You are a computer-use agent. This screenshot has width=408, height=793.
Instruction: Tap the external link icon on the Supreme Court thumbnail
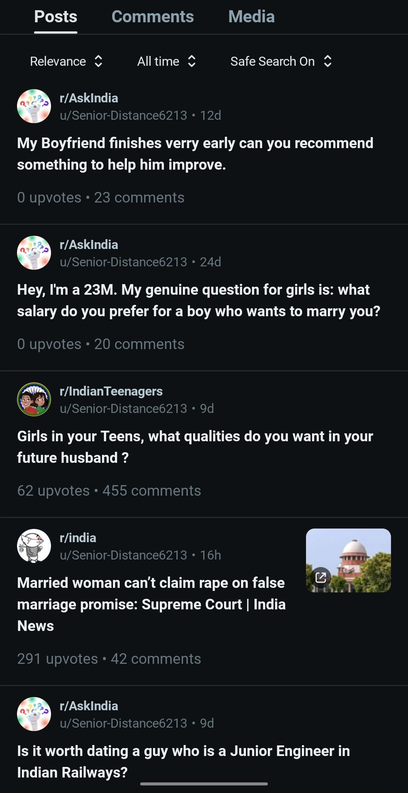click(x=321, y=577)
